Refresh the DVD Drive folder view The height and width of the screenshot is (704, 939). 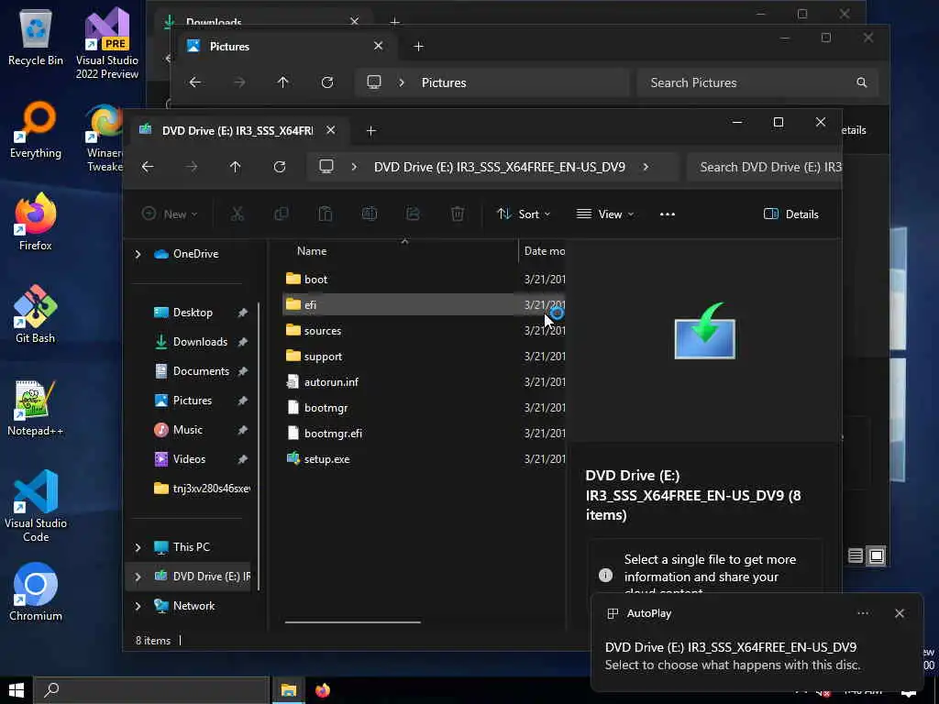pos(280,167)
